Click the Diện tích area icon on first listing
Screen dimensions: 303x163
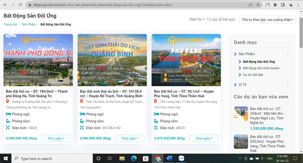coord(7,128)
